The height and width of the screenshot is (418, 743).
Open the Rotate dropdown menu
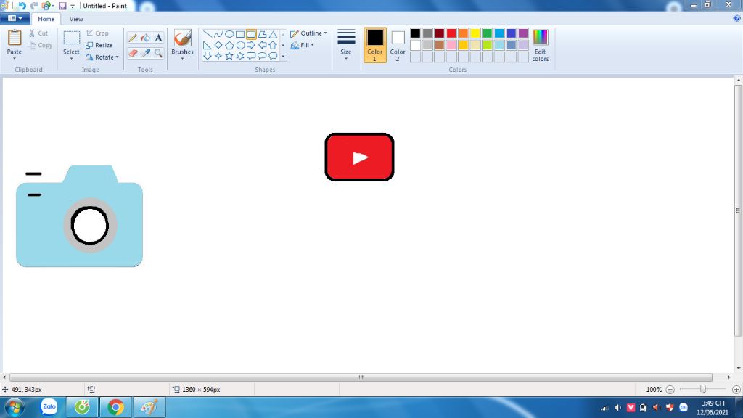[x=102, y=57]
